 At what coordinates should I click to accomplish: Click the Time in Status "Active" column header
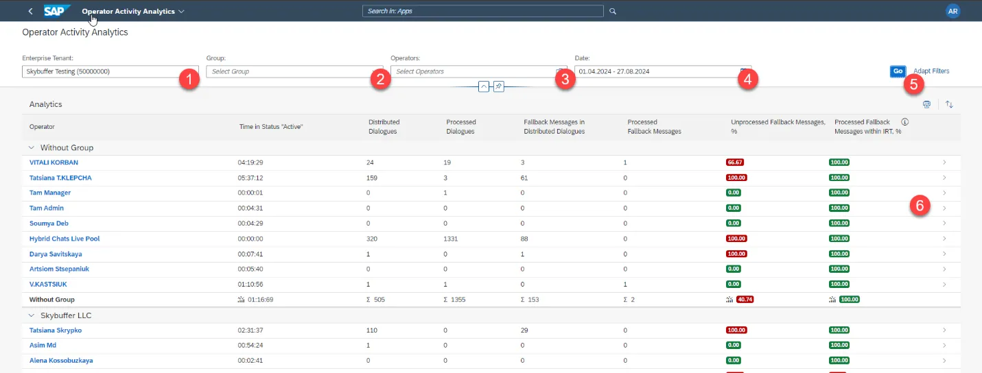pos(270,127)
